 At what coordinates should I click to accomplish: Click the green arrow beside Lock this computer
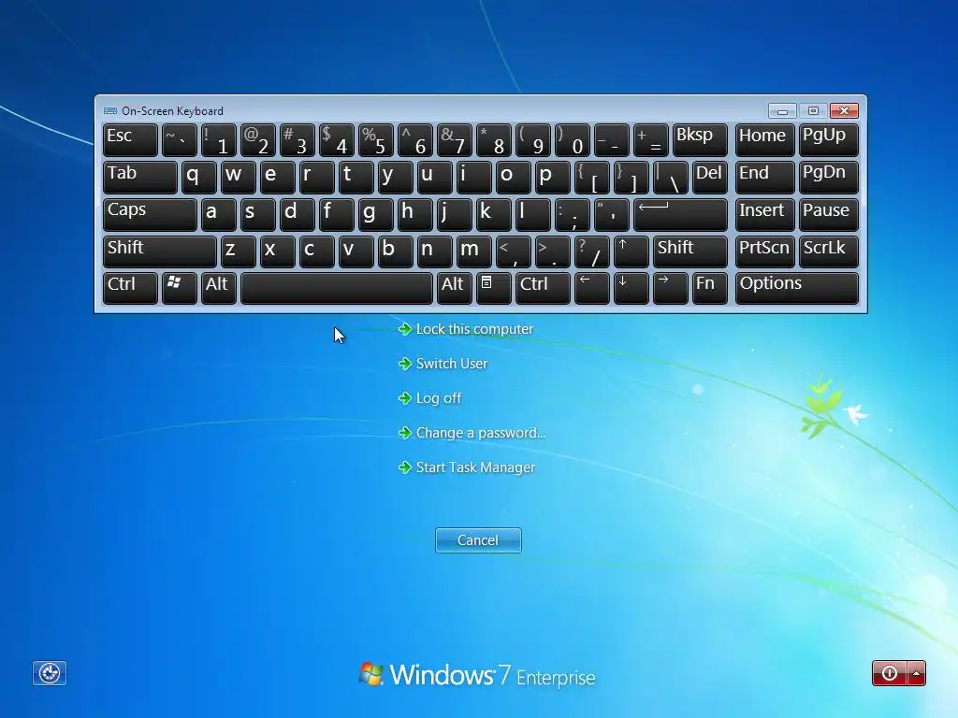click(x=404, y=329)
